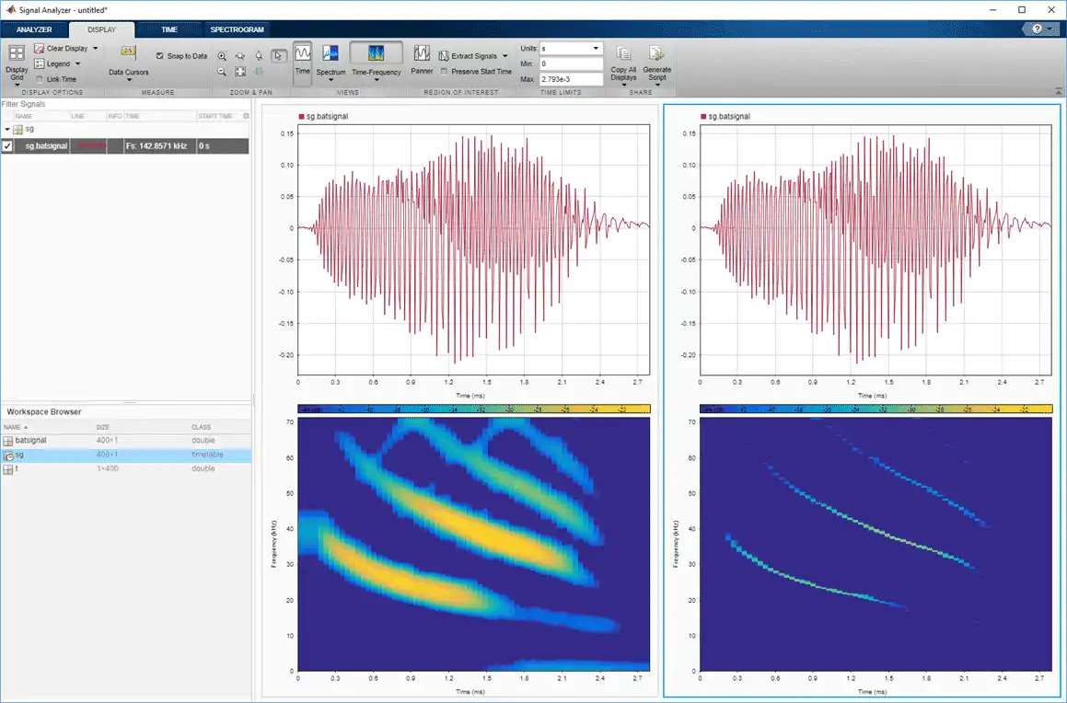
Task: Toggle the Time-Frequency view icon
Action: coord(376,53)
